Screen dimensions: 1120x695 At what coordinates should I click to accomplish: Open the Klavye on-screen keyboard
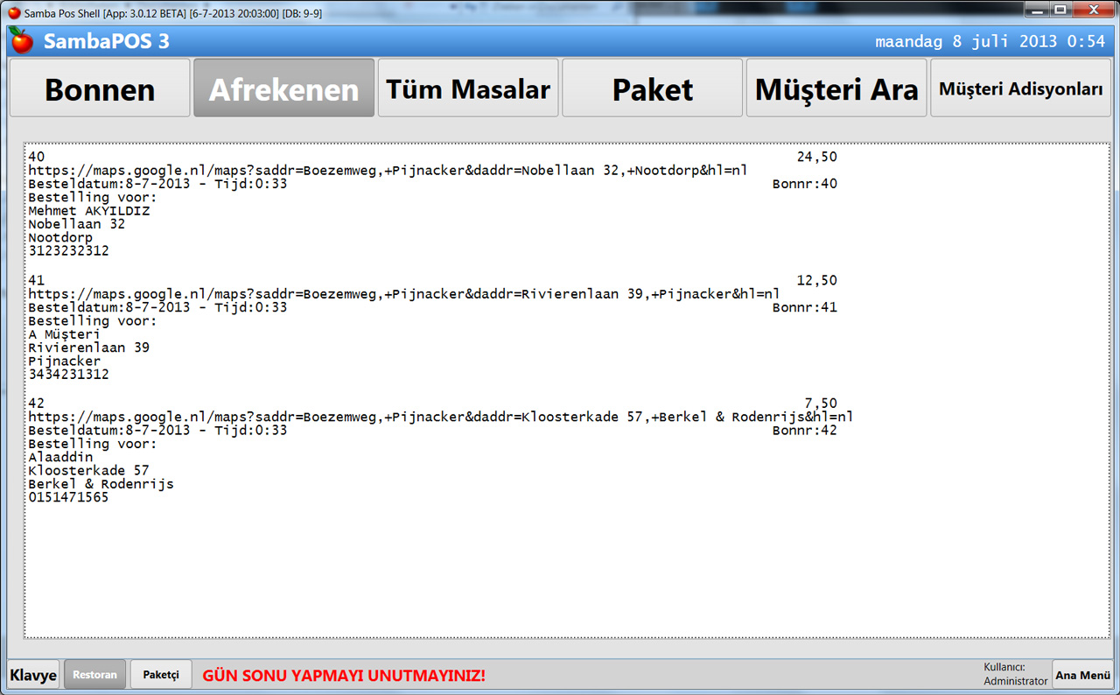click(33, 675)
